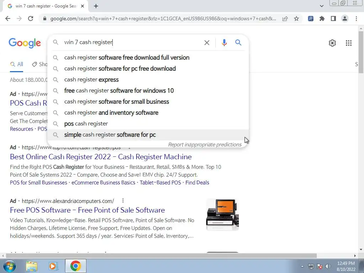Reload the page with the refresh icon

click(31, 18)
